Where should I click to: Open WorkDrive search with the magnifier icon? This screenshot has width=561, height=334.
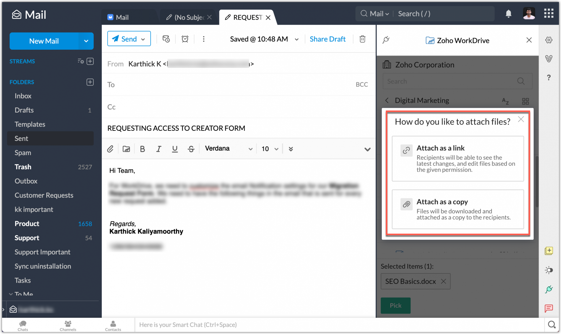pyautogui.click(x=521, y=81)
